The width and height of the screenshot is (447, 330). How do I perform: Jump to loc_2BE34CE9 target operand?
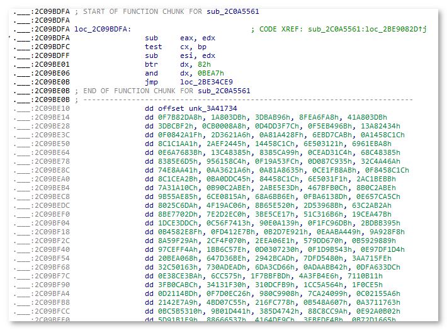click(207, 82)
